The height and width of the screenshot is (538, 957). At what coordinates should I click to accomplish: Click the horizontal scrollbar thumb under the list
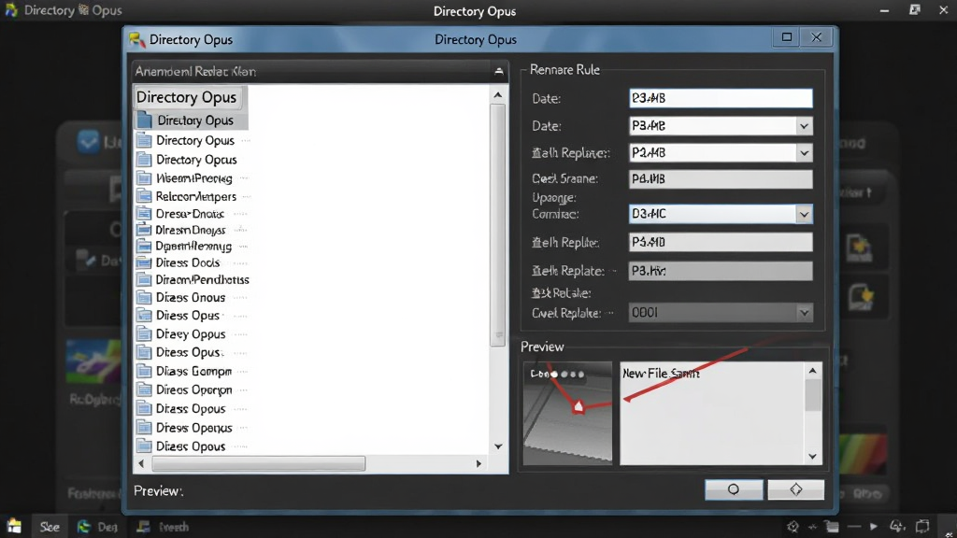pyautogui.click(x=259, y=463)
